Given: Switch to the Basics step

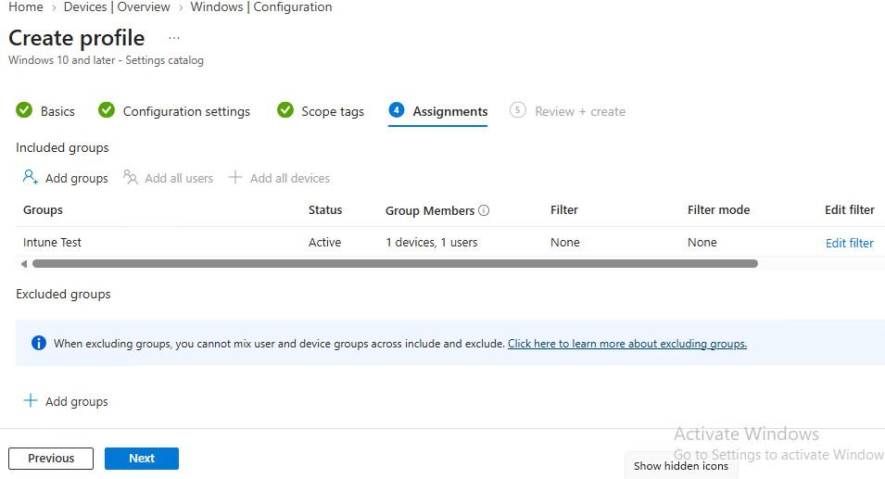Looking at the screenshot, I should click(57, 112).
